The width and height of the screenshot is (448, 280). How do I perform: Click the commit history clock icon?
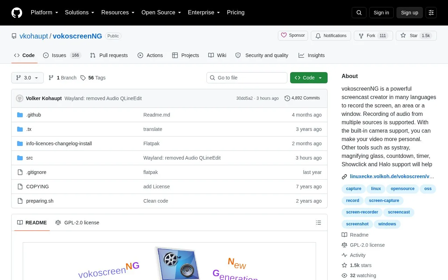click(287, 98)
